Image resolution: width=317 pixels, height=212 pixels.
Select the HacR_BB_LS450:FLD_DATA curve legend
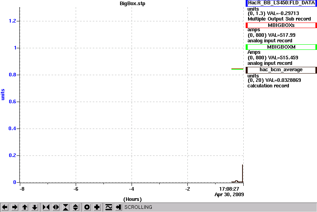click(281, 3)
